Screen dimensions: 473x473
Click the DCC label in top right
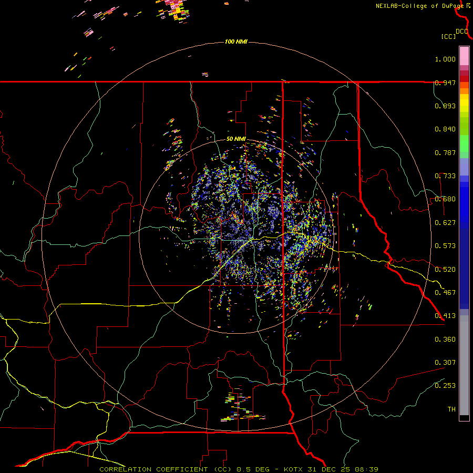(x=462, y=32)
